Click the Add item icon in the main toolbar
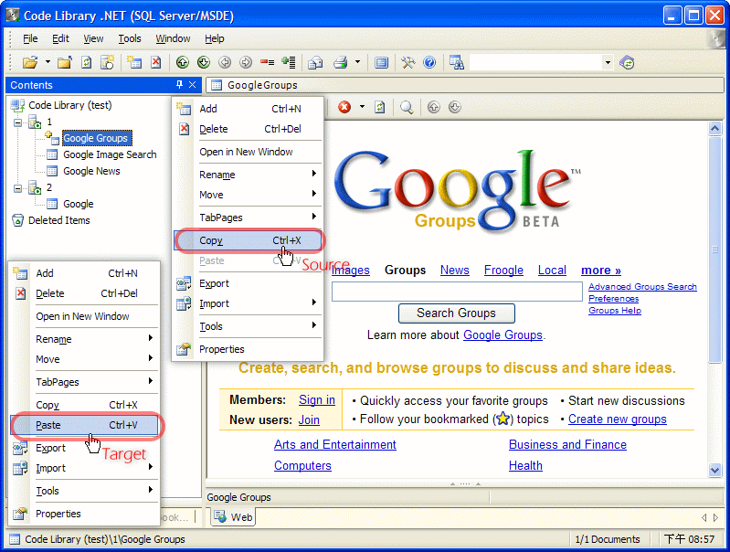Image resolution: width=730 pixels, height=552 pixels. point(134,62)
